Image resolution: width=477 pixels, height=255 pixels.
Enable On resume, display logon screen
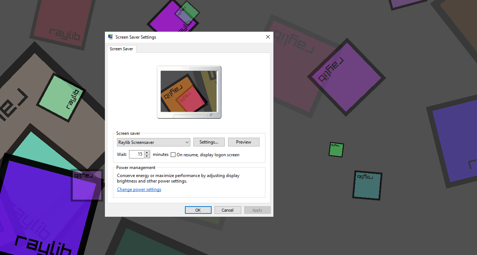pyautogui.click(x=173, y=154)
